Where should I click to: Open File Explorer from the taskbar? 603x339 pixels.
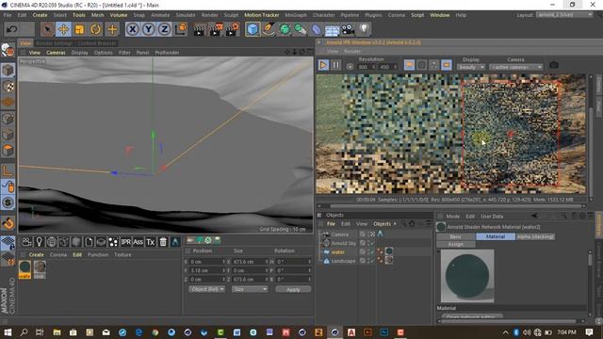57,332
